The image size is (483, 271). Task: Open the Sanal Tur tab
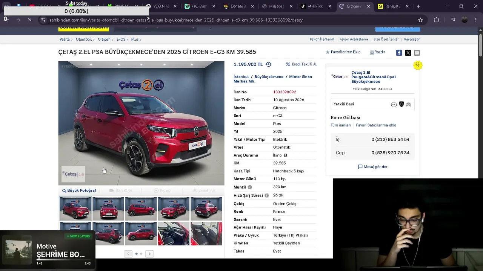pyautogui.click(x=204, y=190)
